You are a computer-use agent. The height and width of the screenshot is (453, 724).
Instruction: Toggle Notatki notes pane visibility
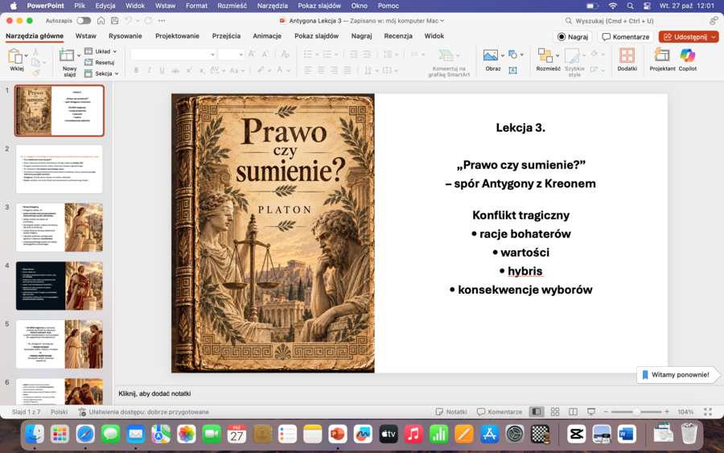tap(451, 411)
